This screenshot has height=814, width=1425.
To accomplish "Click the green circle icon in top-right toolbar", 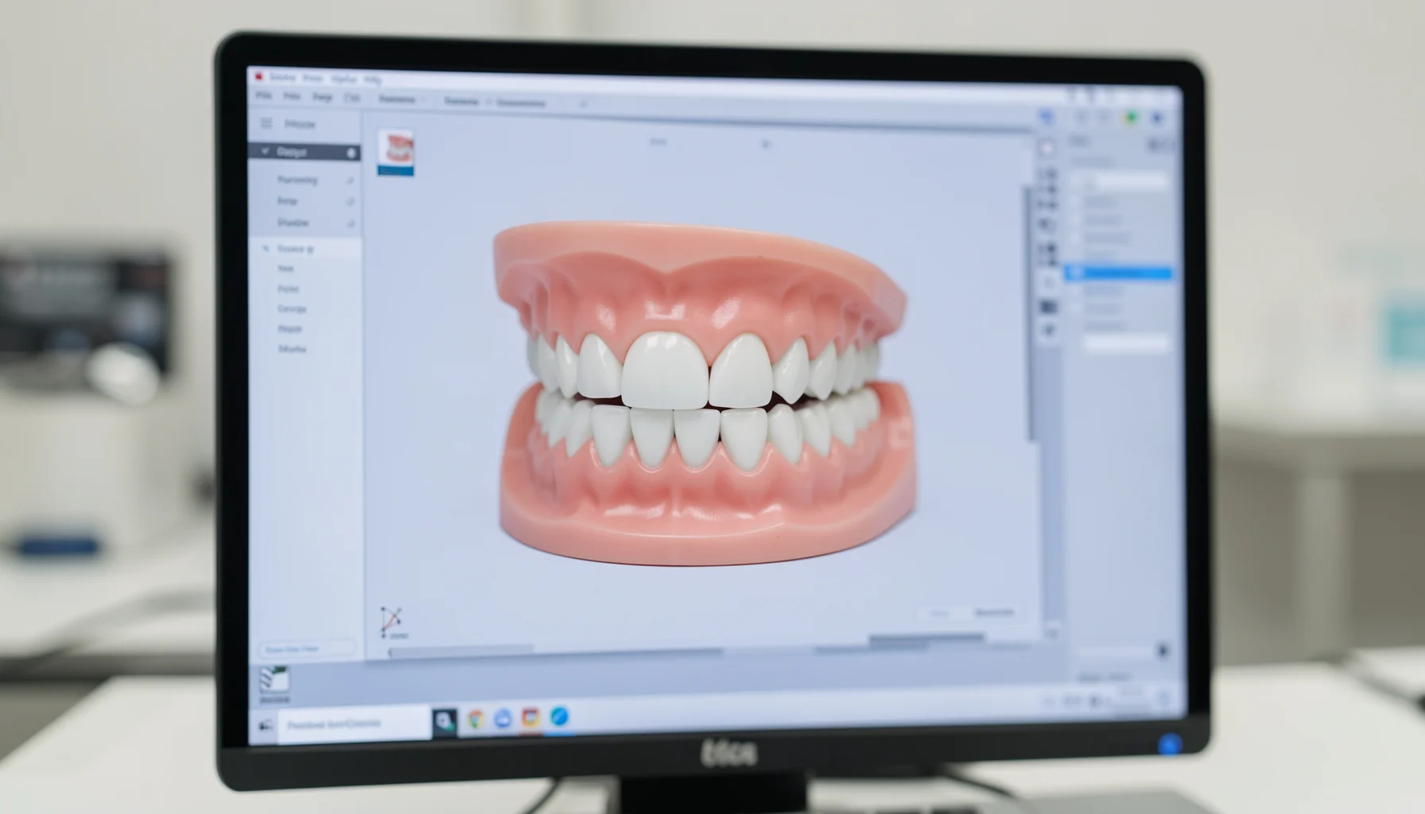I will pyautogui.click(x=1131, y=118).
